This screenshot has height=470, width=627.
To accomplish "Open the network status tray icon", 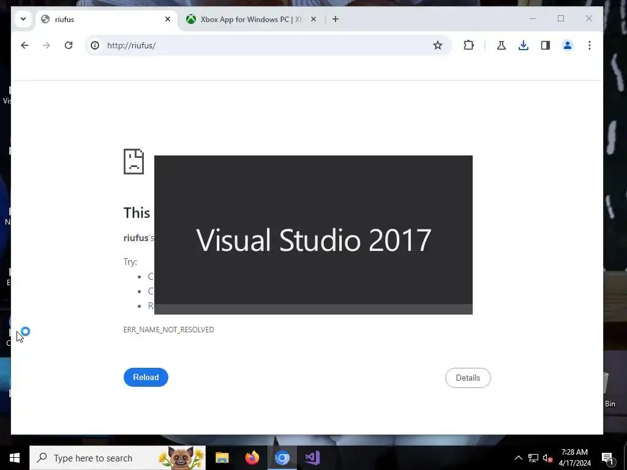I will pyautogui.click(x=533, y=458).
